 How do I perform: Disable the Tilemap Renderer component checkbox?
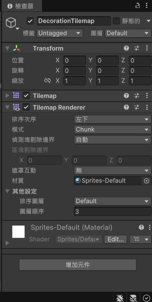(x=26, y=107)
